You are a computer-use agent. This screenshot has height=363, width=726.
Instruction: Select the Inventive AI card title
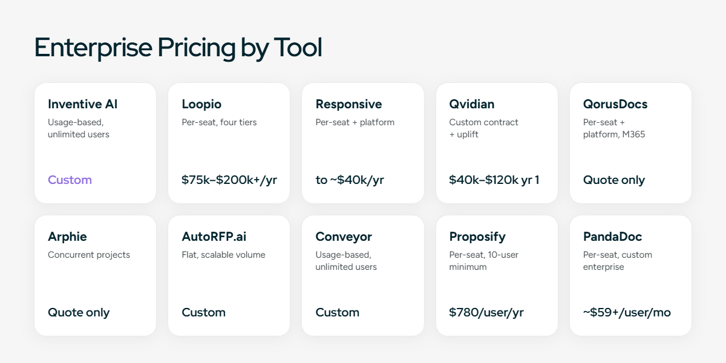tap(83, 104)
